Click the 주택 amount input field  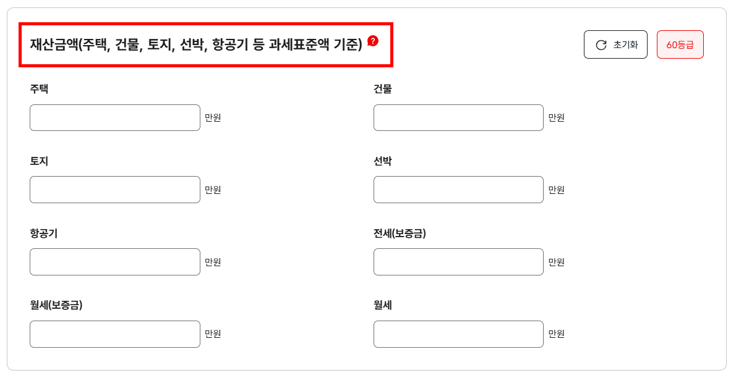(114, 117)
